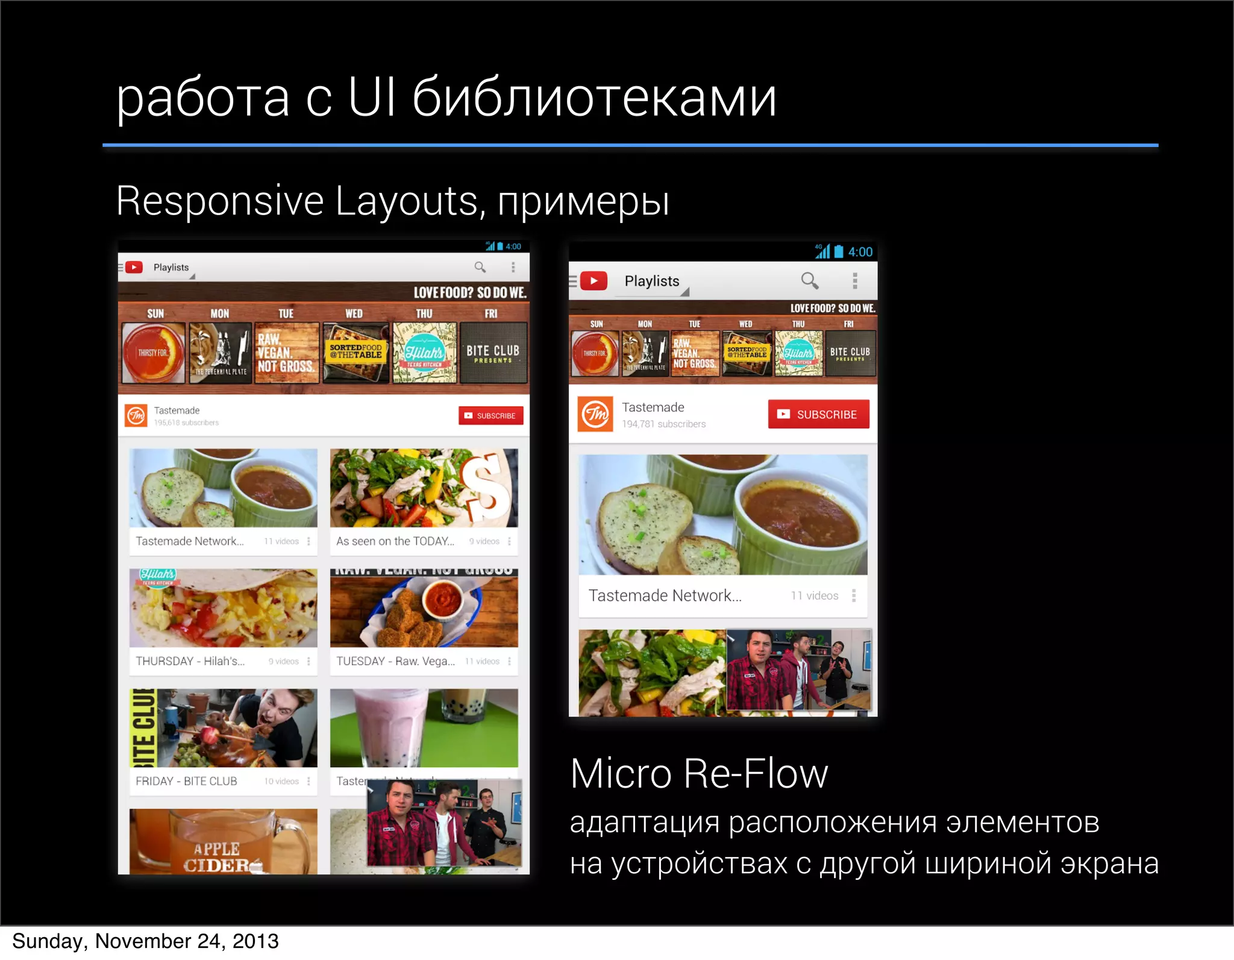This screenshot has height=960, width=1234.
Task: Open options for FRIDAY - BITE CLUB card
Action: click(x=308, y=781)
